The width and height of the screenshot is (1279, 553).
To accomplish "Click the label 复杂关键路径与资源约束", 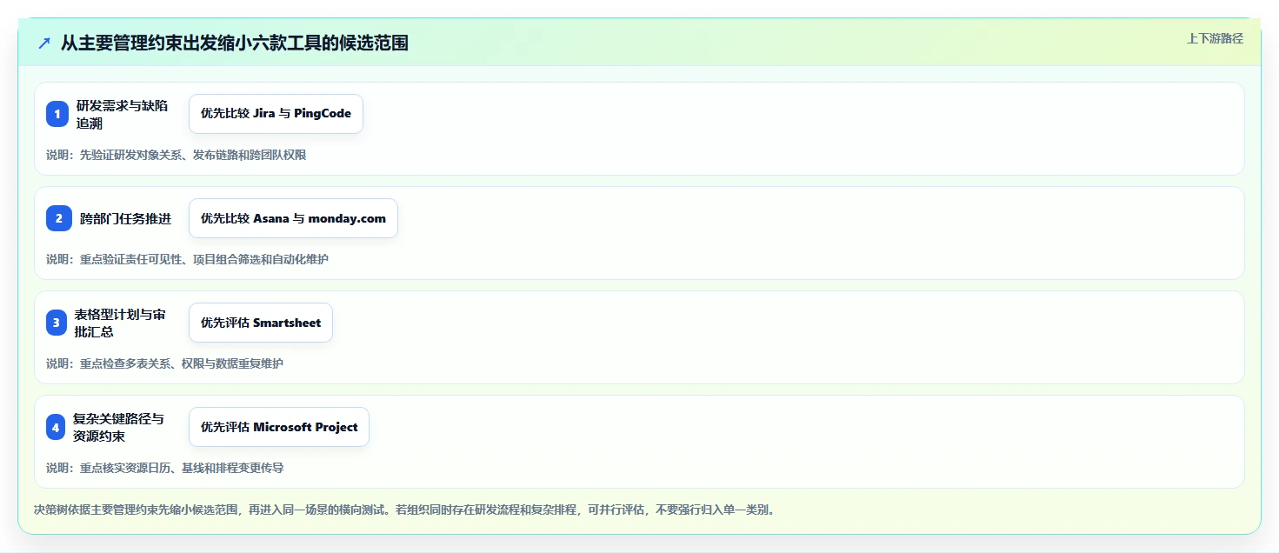I will click(118, 427).
